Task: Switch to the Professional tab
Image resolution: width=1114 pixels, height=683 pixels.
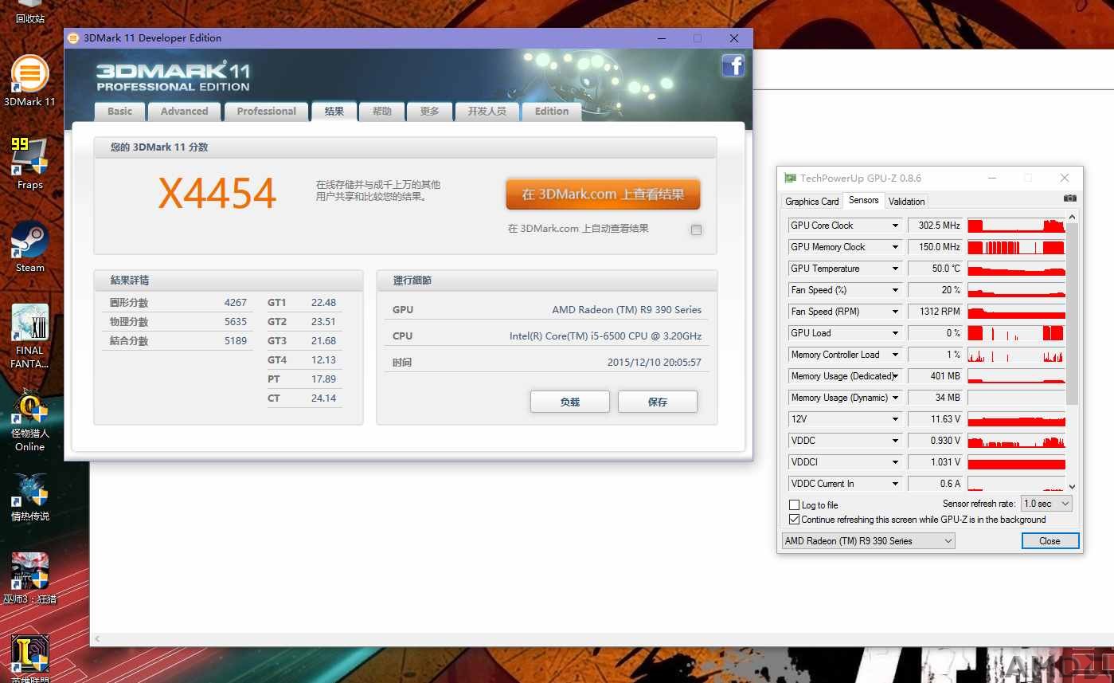Action: 266,112
